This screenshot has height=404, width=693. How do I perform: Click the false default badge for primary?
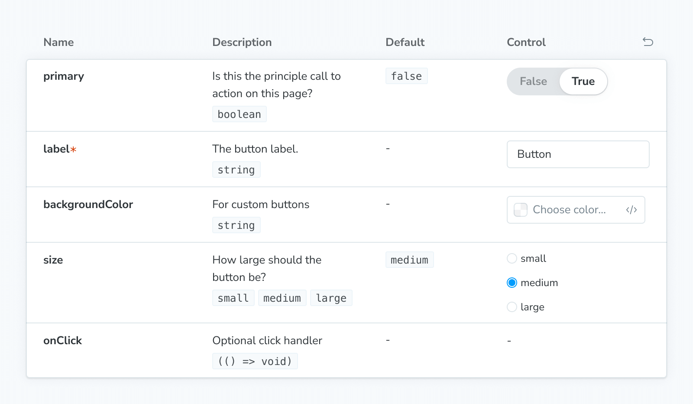[x=406, y=76]
